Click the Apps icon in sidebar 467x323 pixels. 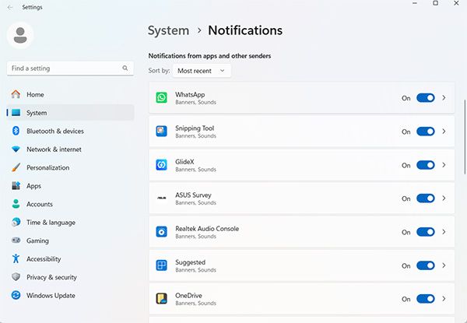(x=16, y=186)
